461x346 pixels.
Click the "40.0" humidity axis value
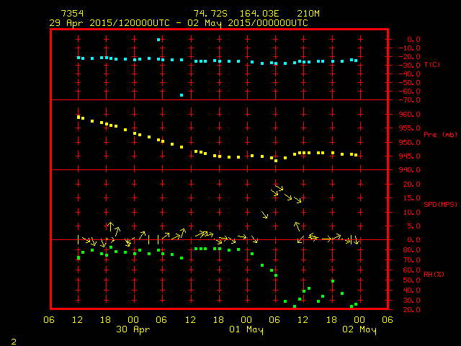coord(411,290)
